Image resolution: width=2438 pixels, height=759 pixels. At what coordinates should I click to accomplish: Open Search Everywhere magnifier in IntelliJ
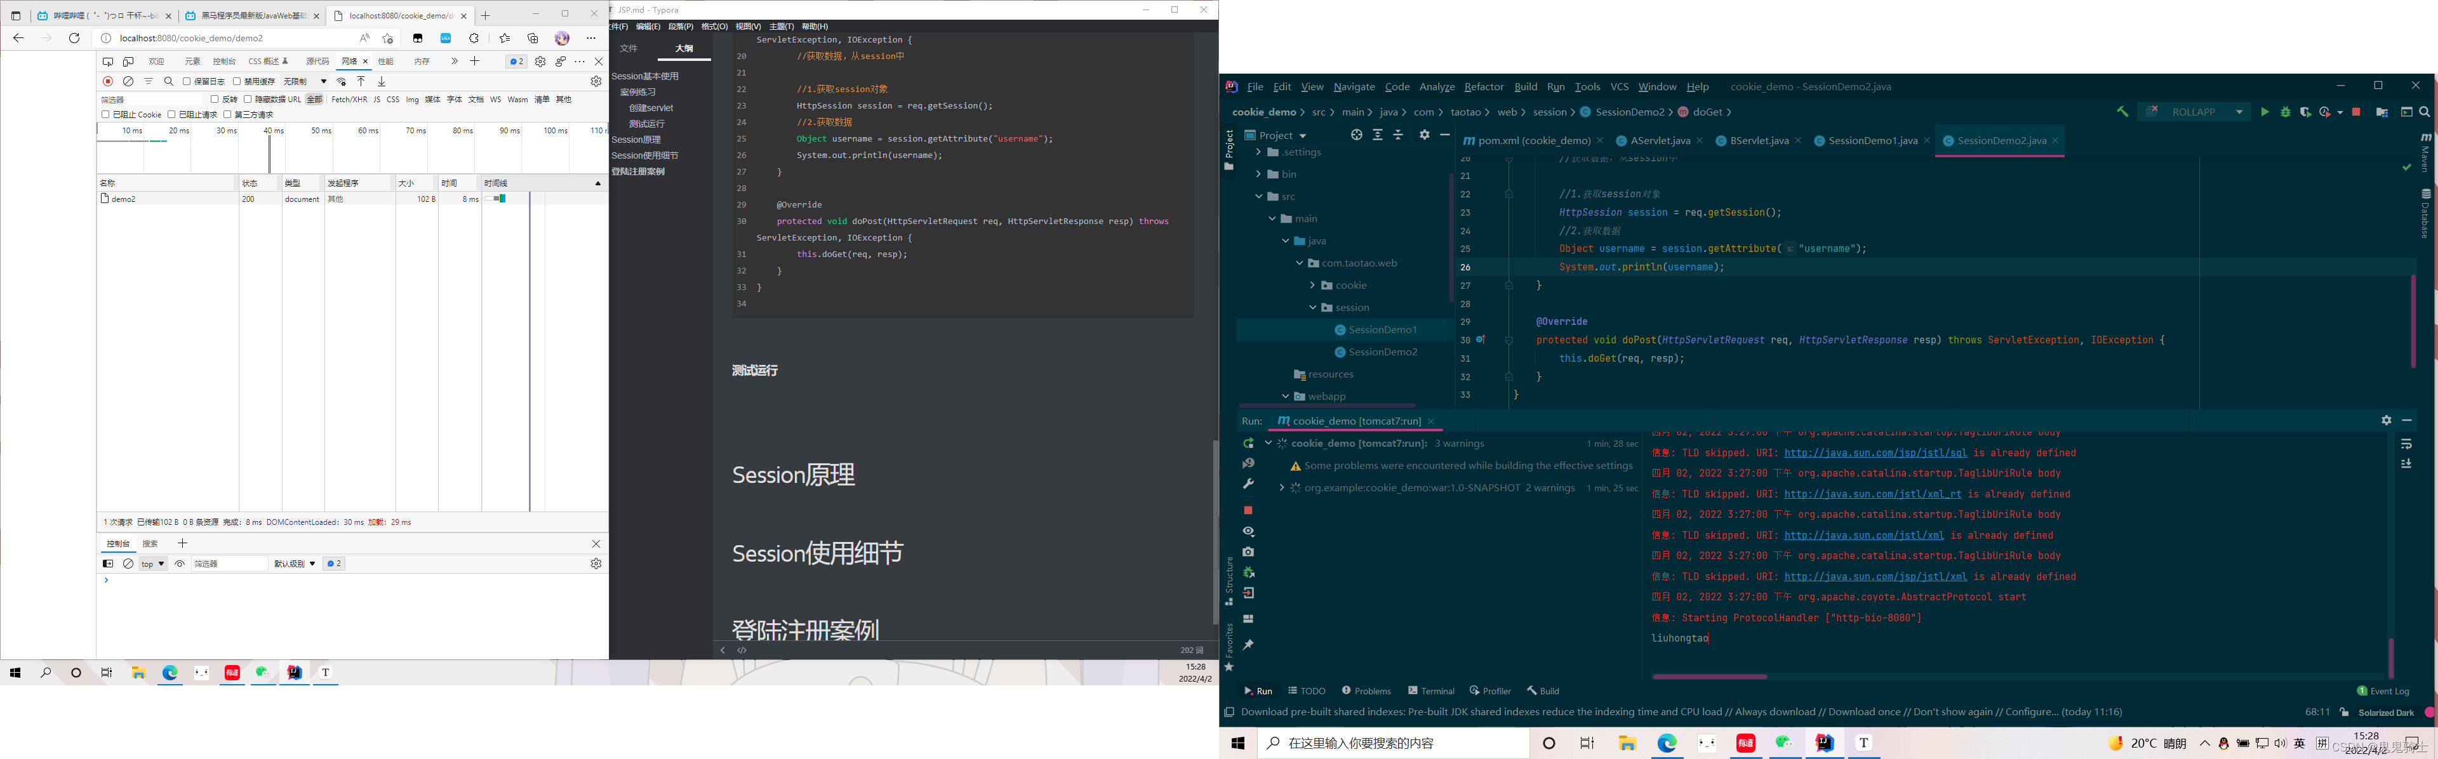point(2425,112)
